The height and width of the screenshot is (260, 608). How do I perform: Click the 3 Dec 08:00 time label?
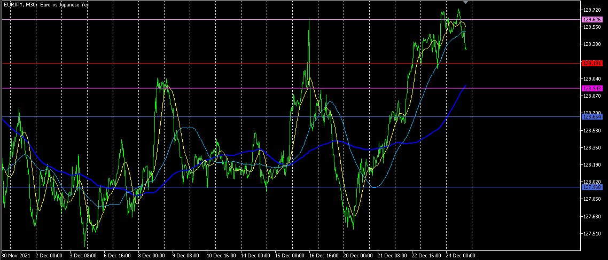[83, 256]
